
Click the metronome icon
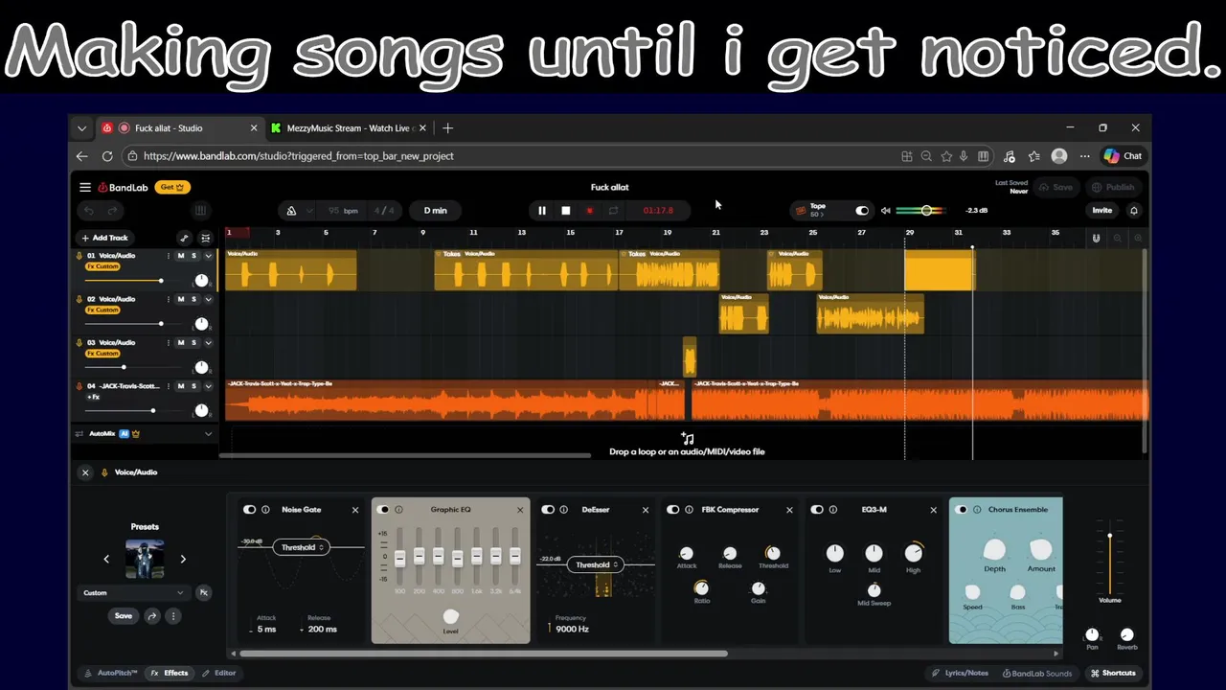tap(291, 211)
